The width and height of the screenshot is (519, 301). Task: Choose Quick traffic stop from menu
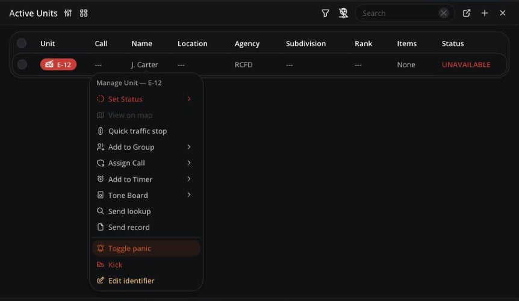[146, 131]
